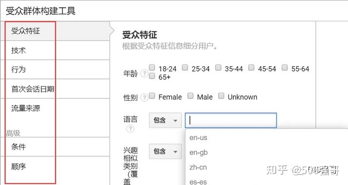Click the help icon next to 性别
Image resolution: width=348 pixels, height=185 pixels.
[x=144, y=97]
